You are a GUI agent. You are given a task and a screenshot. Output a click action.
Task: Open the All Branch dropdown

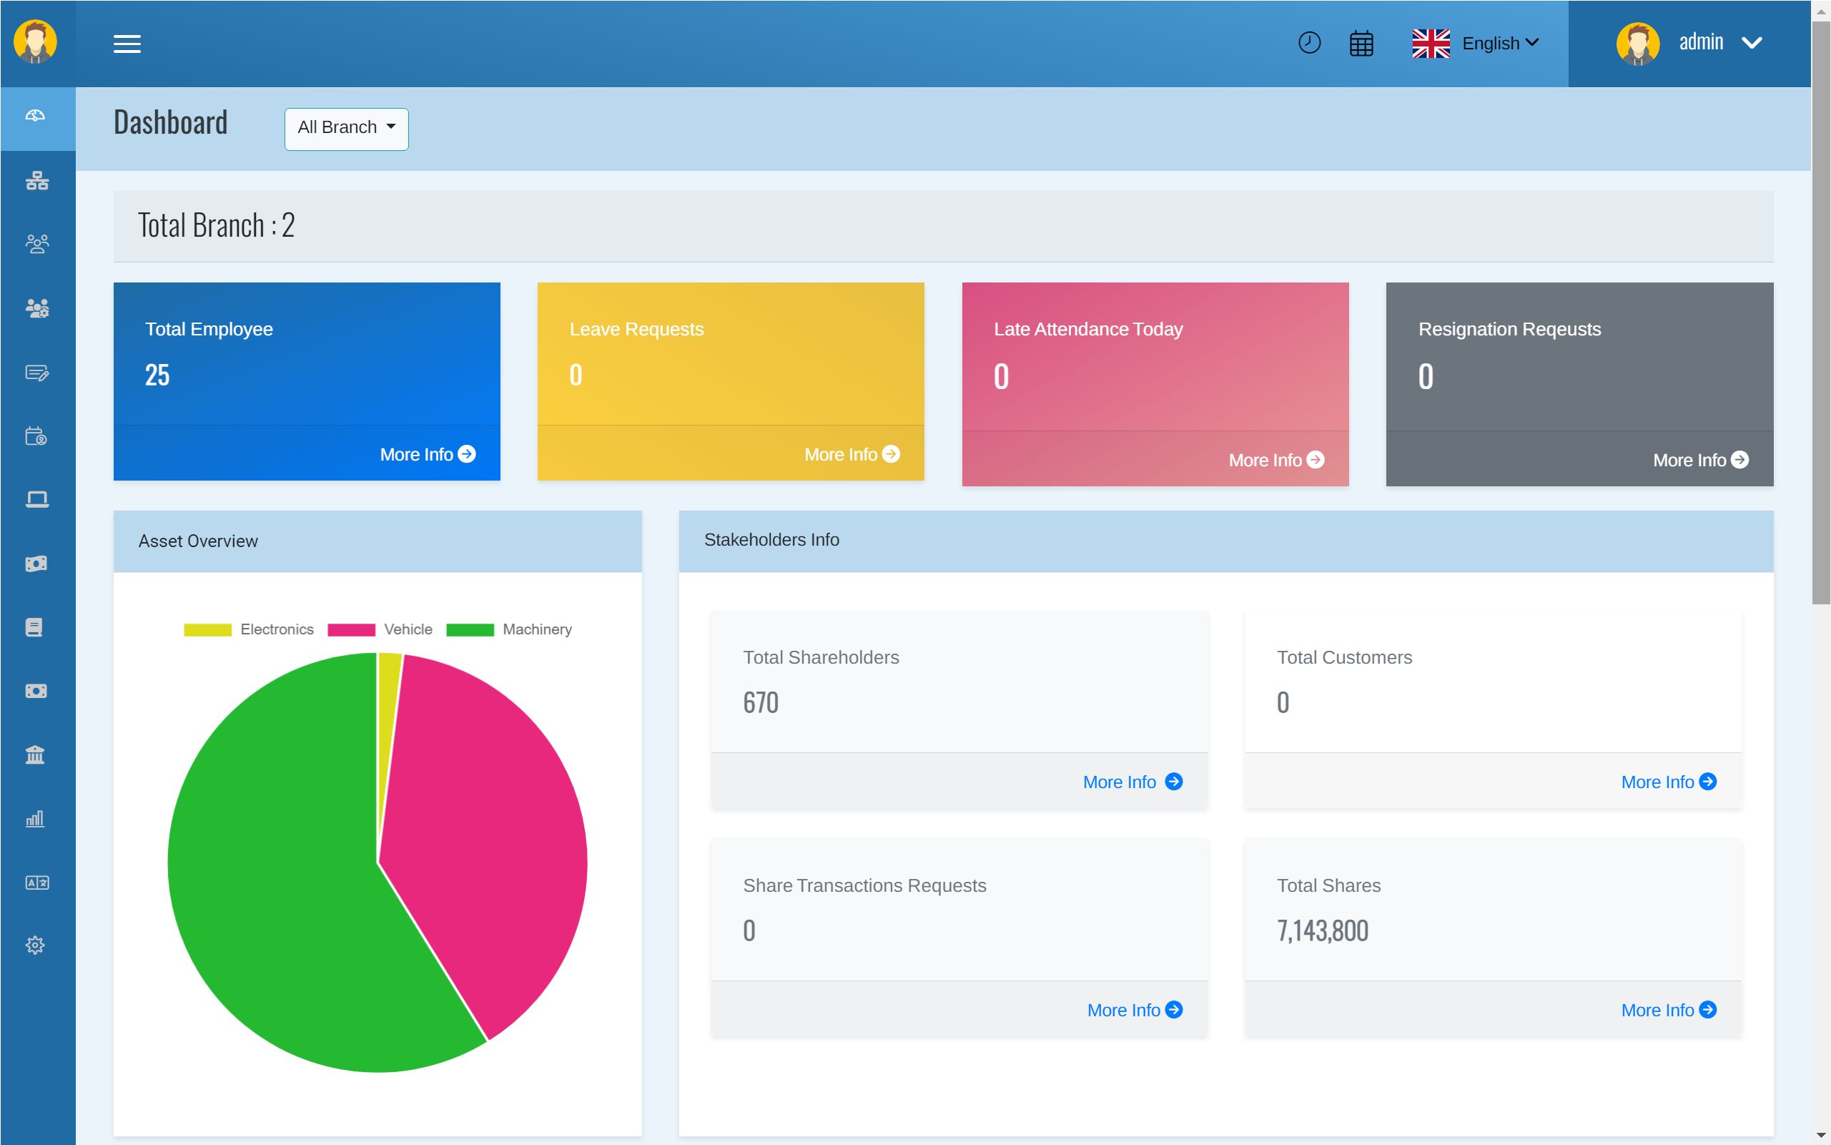coord(346,128)
